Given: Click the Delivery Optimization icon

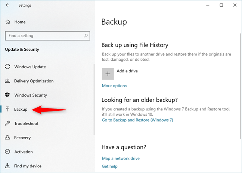Looking at the screenshot, I should point(7,81).
